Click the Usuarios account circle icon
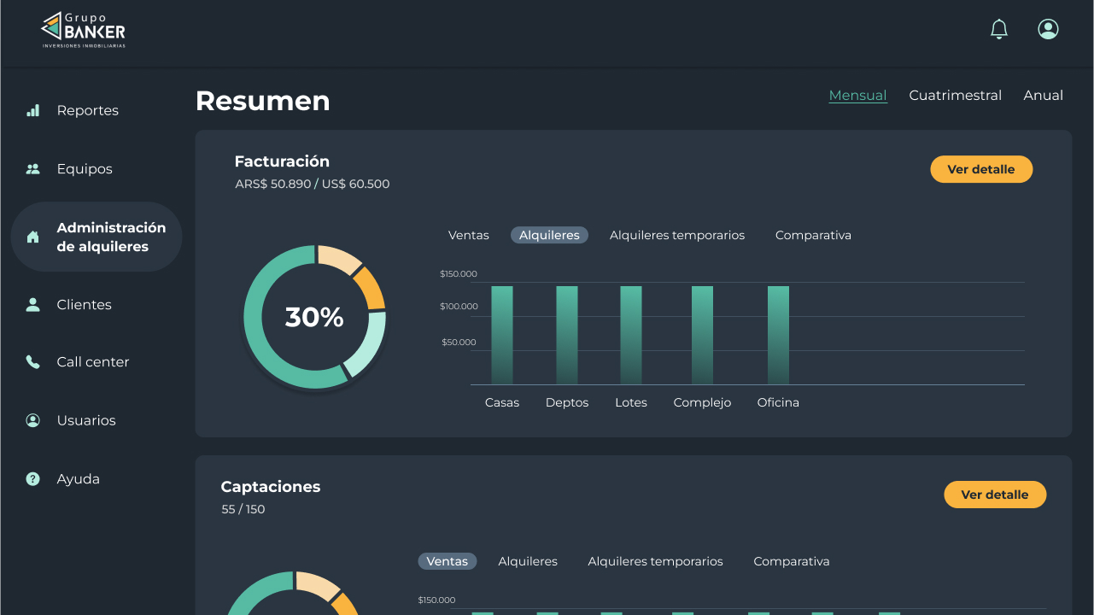 [x=33, y=420]
